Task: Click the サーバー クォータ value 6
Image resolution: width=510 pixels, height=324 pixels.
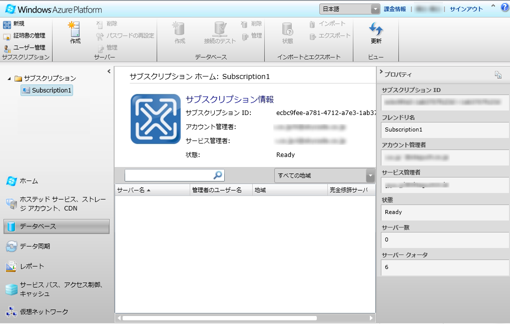Action: [444, 267]
